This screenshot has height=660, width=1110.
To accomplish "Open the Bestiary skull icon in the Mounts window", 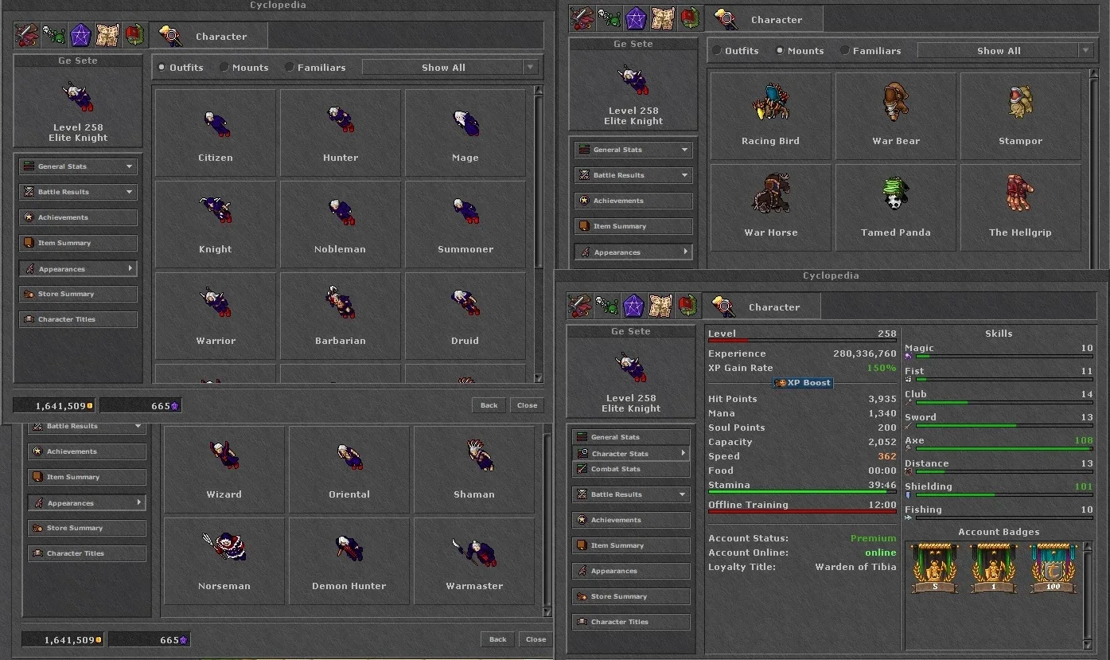I will 609,18.
